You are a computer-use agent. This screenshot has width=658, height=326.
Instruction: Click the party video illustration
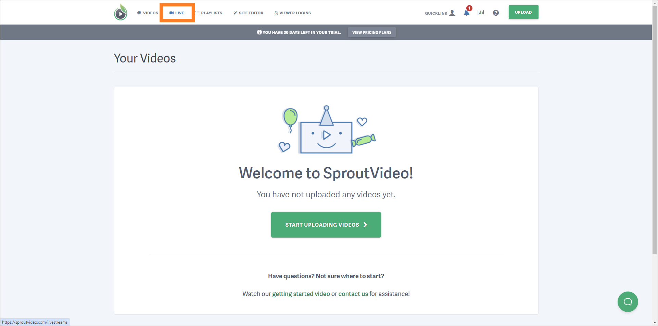[327, 130]
